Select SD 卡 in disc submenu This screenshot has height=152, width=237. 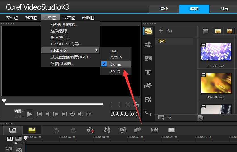click(x=116, y=71)
